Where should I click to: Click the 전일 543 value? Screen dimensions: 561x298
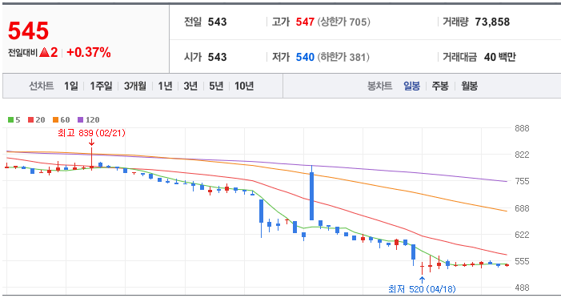(217, 22)
